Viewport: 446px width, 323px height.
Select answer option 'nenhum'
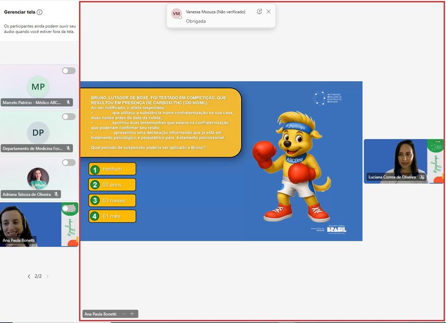point(113,169)
